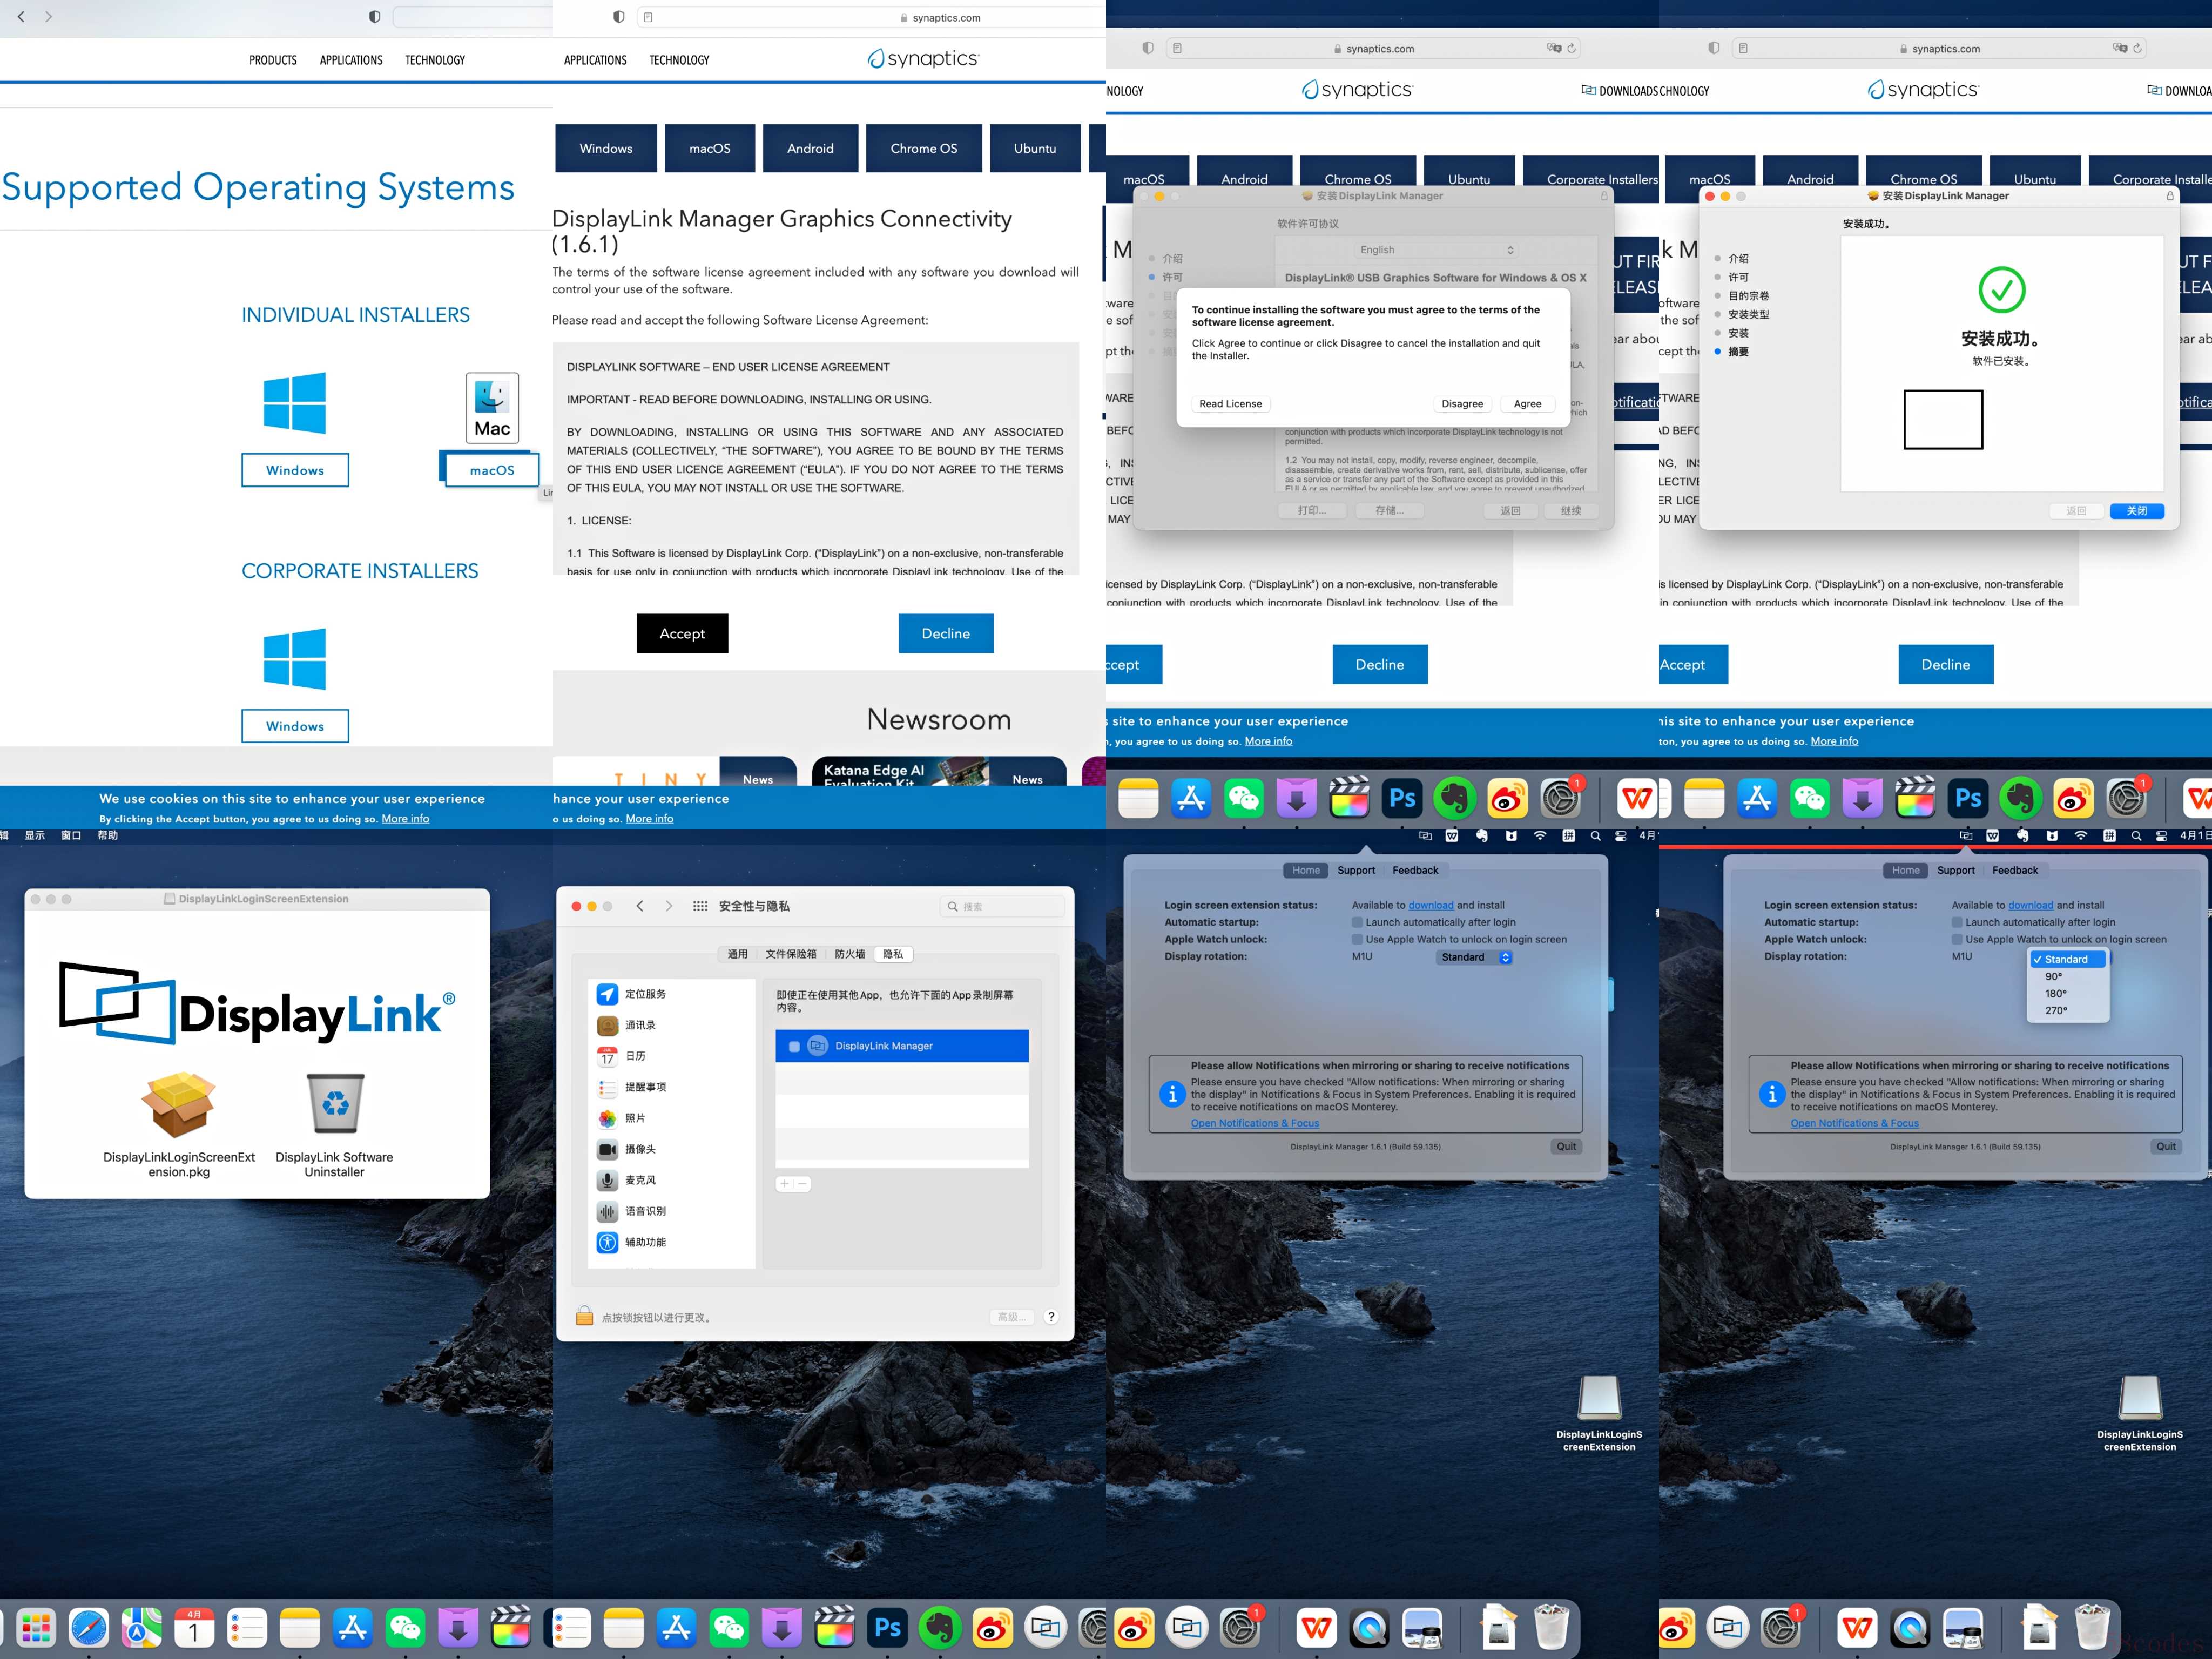Open Launchpad in the bottommost dock
Viewport: 2212px width, 1659px height.
[x=36, y=1628]
